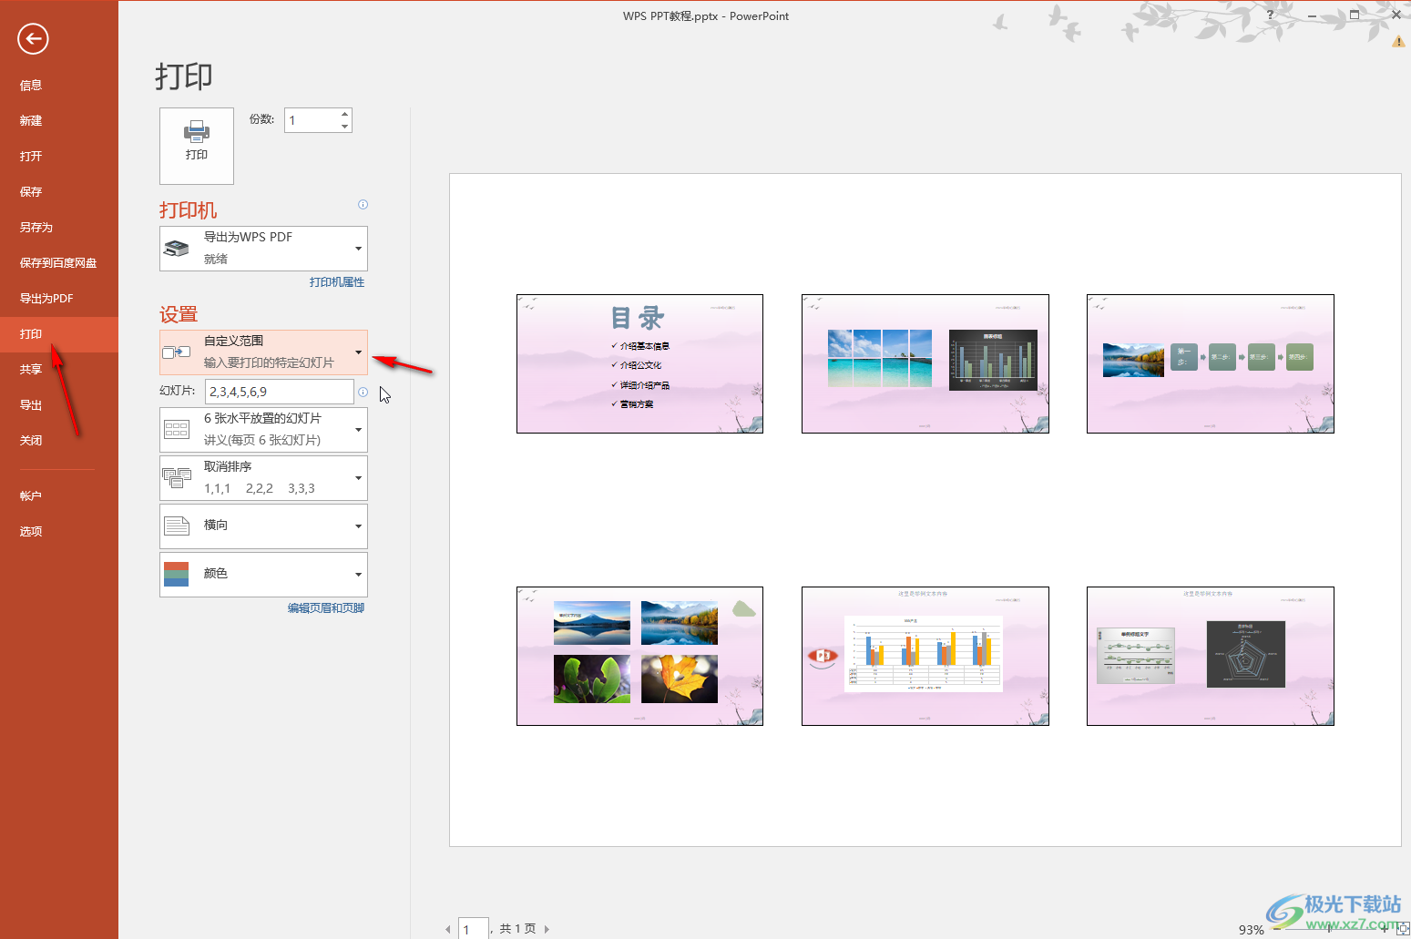The image size is (1411, 939).
Task: Click the help question mark icon
Action: tap(1271, 15)
